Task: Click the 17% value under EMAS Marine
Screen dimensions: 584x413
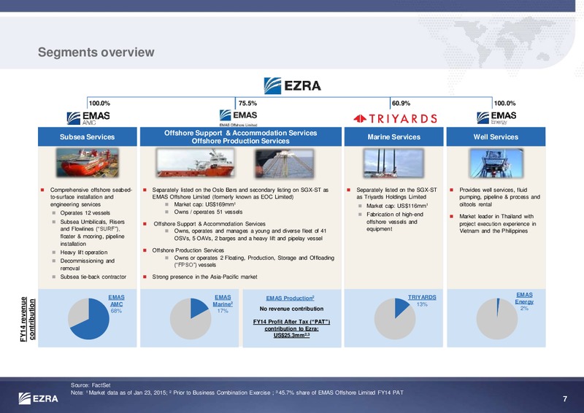Action: coord(223,311)
